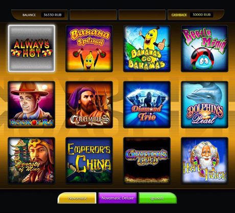The height and width of the screenshot is (213, 235).
Task: Switch to the Igrosoft tab
Action: coord(158,198)
